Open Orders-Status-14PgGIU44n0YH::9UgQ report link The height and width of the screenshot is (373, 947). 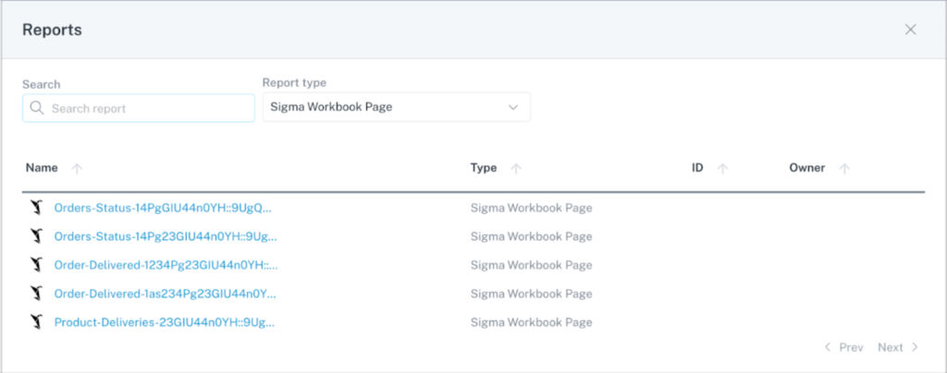pyautogui.click(x=163, y=208)
